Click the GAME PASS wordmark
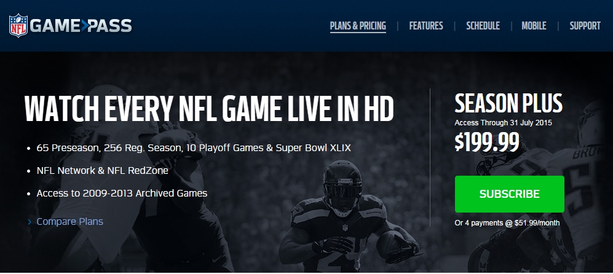Image resolution: width=613 pixels, height=274 pixels. (x=81, y=26)
